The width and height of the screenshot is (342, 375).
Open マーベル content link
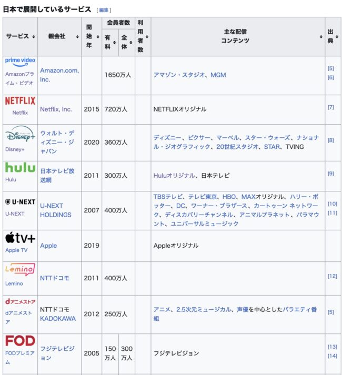[228, 138]
